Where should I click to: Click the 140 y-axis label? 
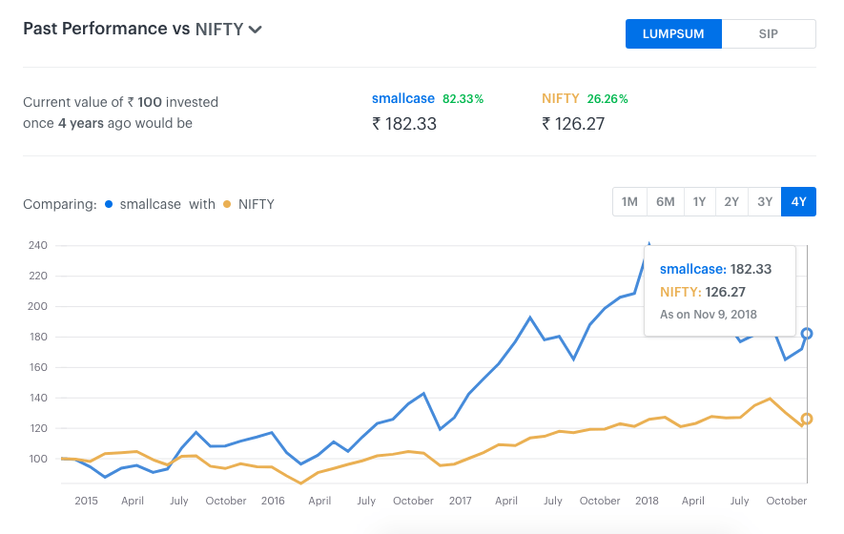point(38,398)
